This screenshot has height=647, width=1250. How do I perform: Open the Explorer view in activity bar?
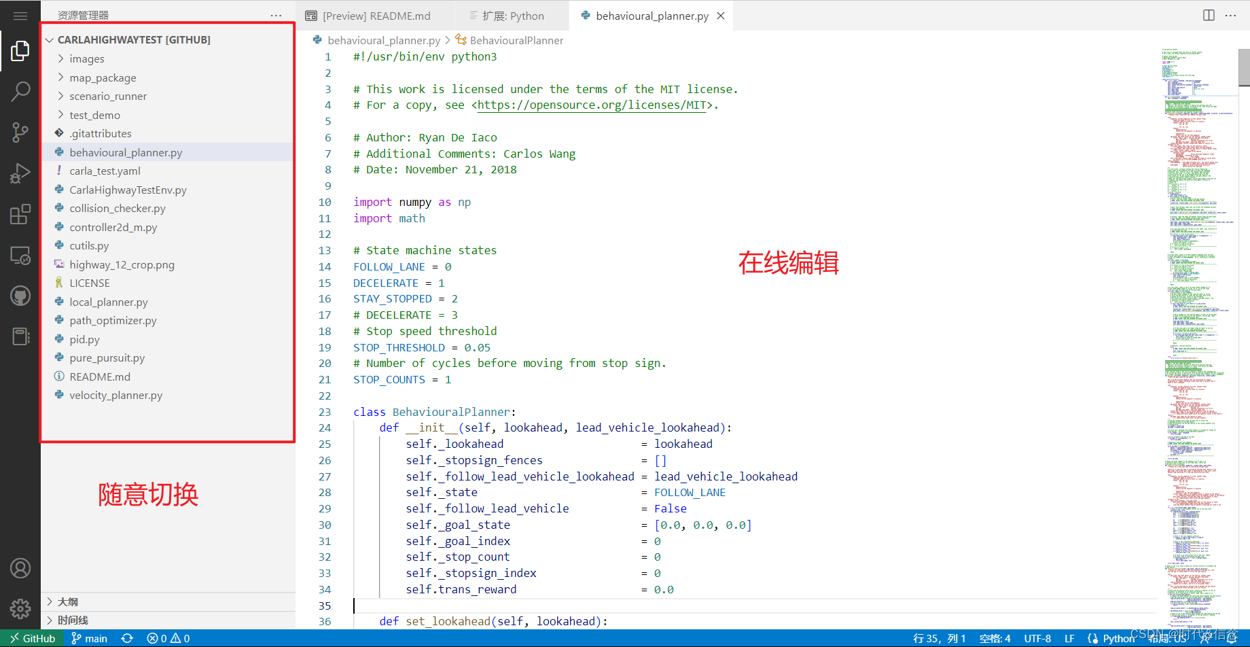20,50
